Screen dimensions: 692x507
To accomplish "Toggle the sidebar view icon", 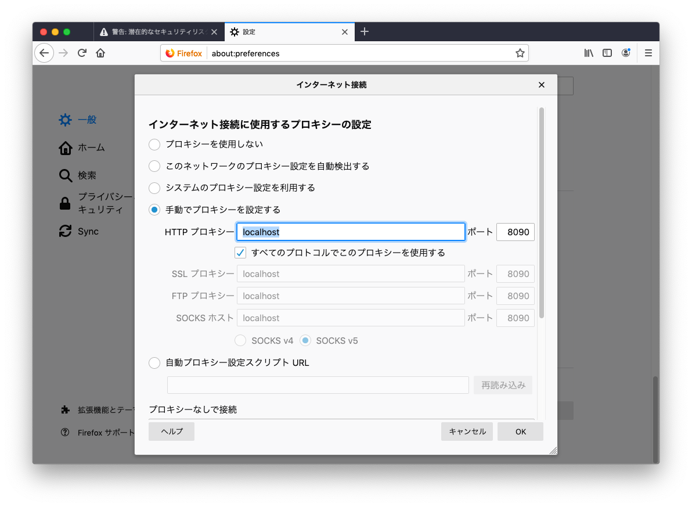I will 607,53.
